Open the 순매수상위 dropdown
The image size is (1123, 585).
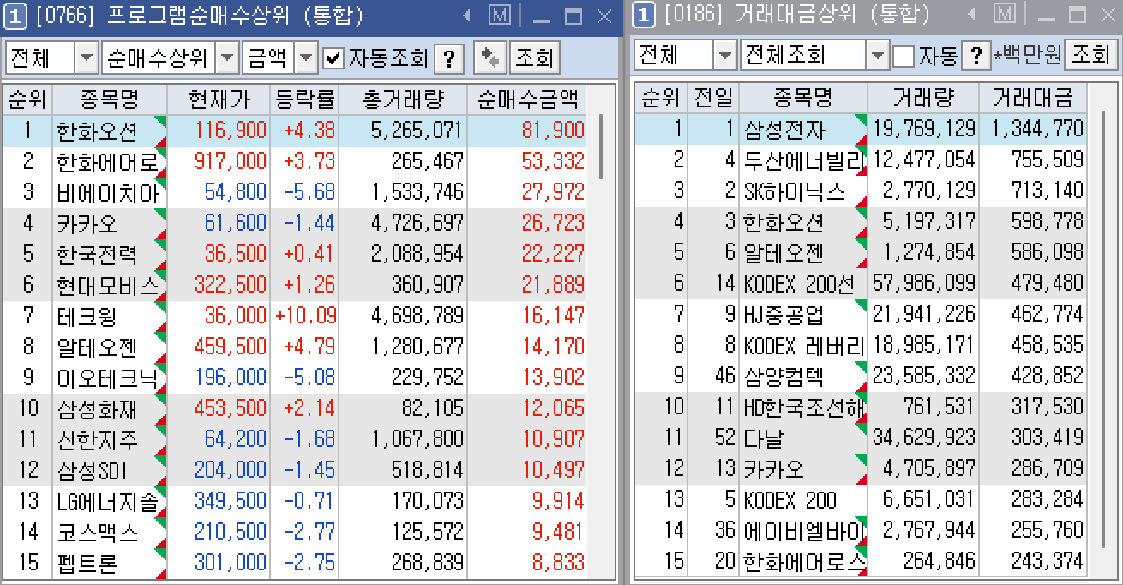(227, 58)
